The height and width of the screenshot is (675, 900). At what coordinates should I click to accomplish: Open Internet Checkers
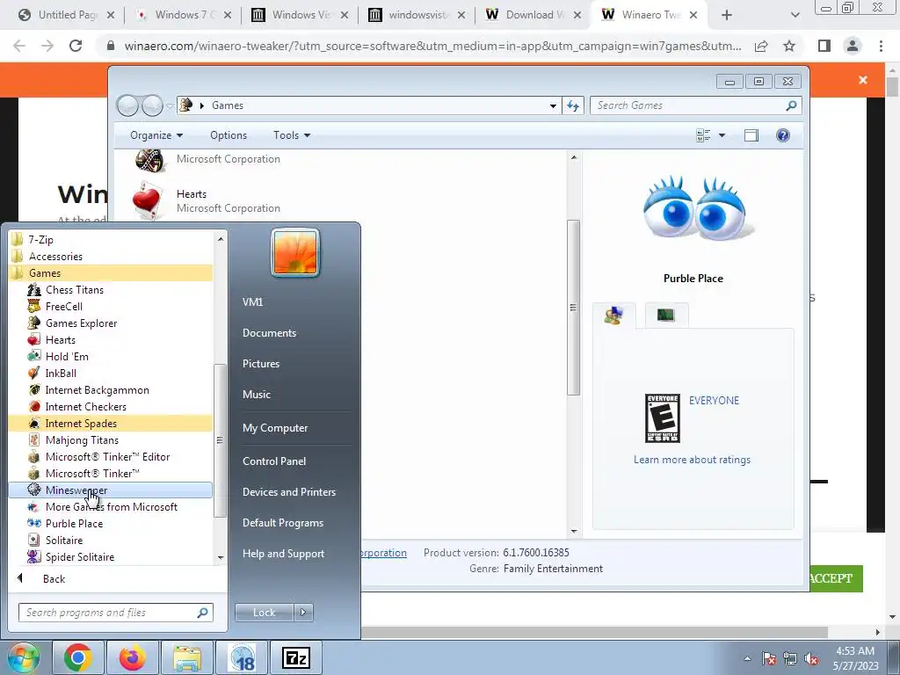pos(85,406)
